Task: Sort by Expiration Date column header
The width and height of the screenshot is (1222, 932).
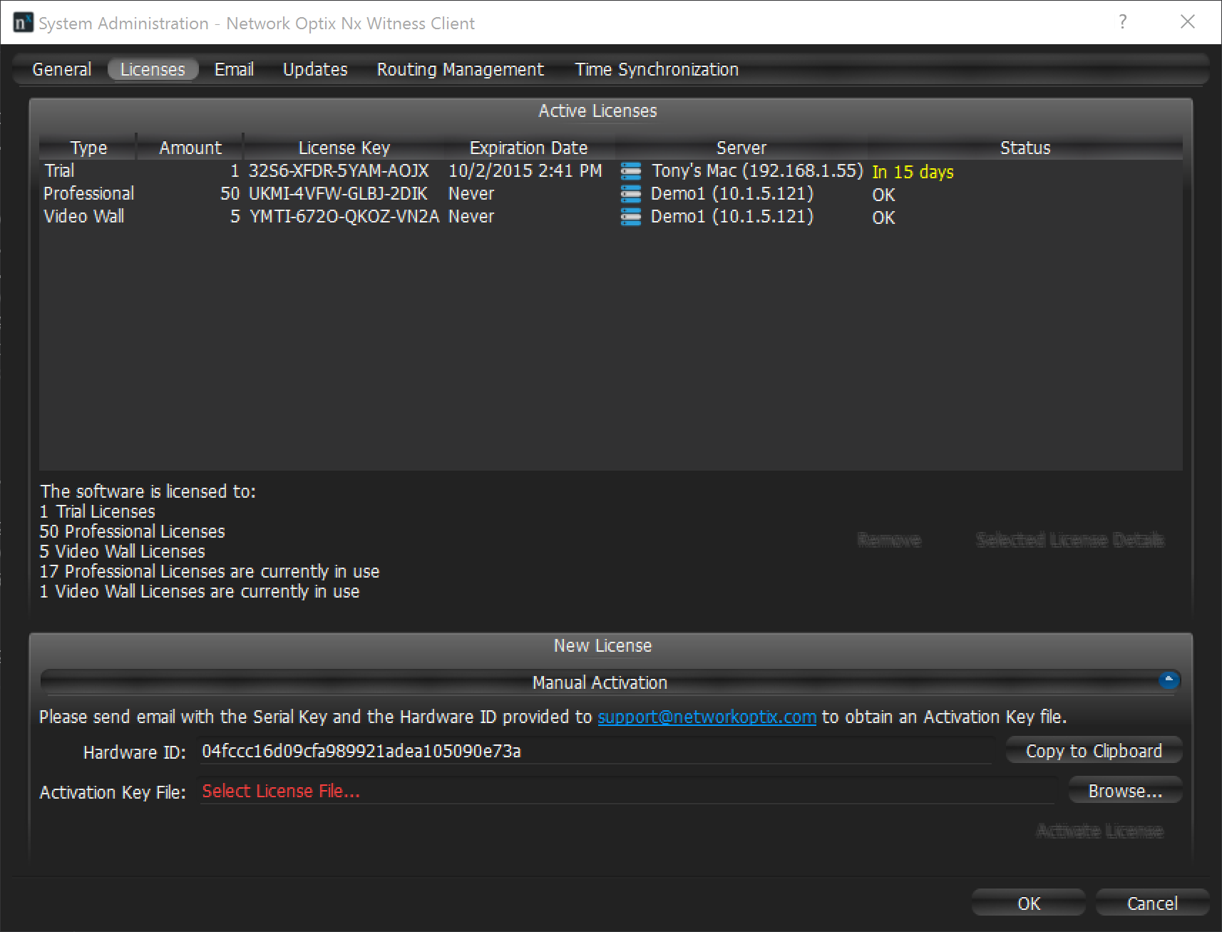Action: [528, 148]
